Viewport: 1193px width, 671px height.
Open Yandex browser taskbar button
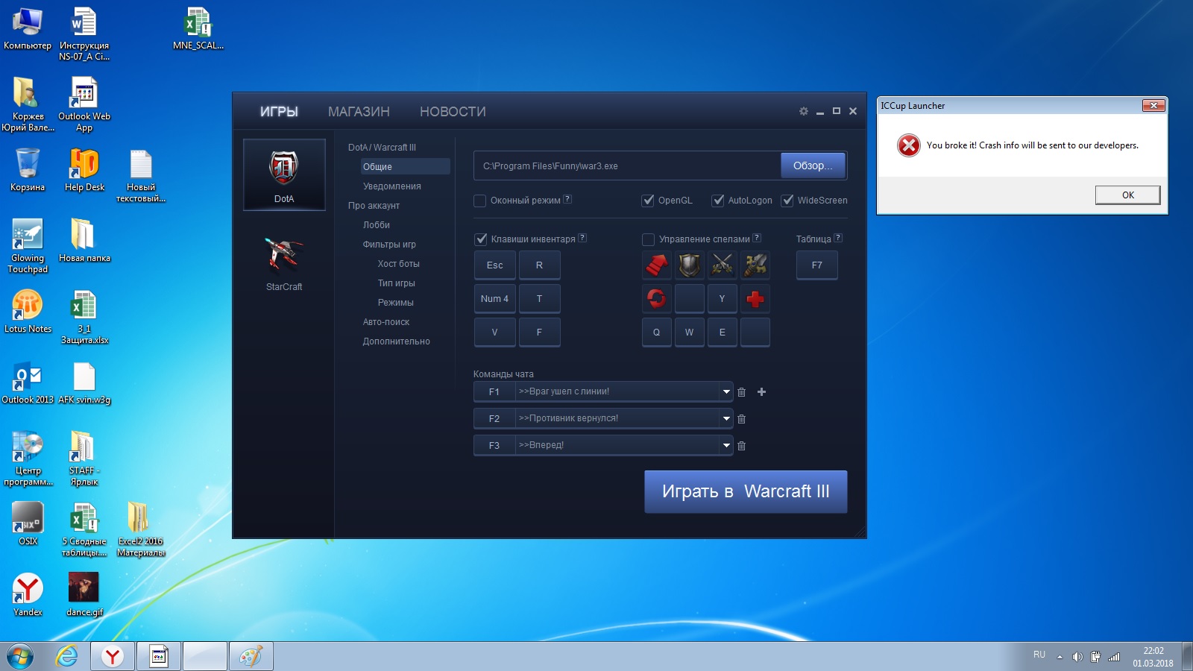coord(113,656)
